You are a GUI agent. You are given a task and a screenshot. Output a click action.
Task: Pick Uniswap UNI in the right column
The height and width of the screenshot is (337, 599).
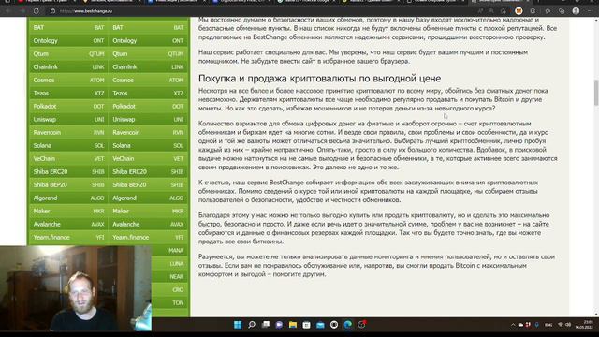tap(148, 119)
